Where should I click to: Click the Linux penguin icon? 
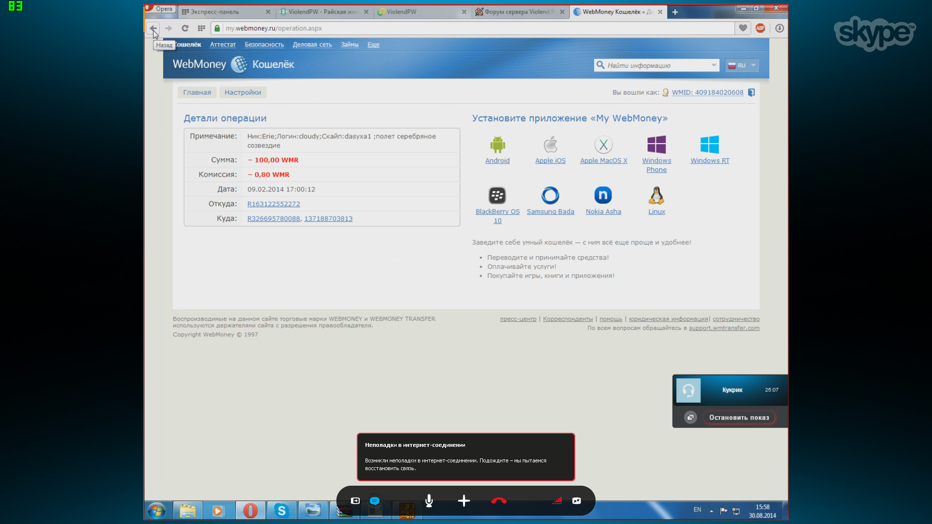coord(656,196)
